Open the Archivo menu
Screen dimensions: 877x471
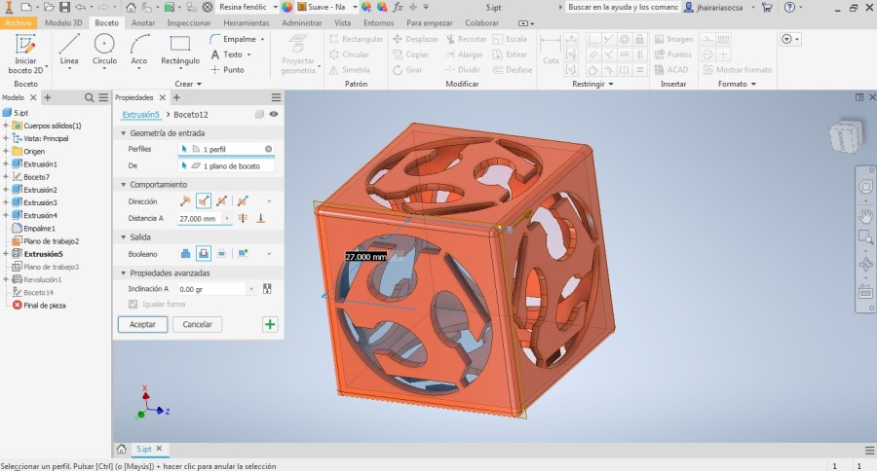coord(19,23)
